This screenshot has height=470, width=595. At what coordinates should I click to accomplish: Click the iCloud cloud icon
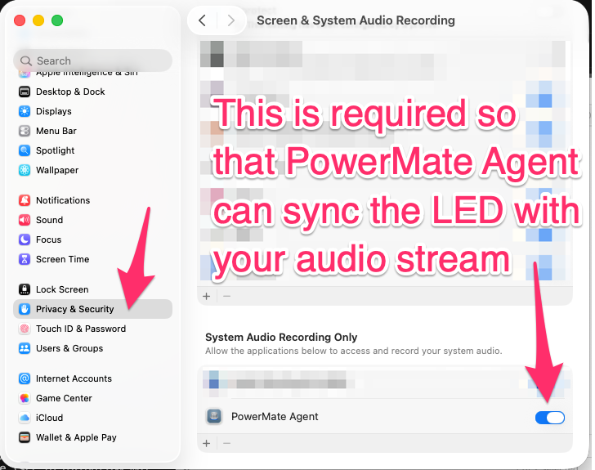point(25,418)
